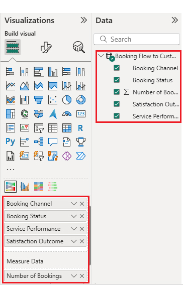Select the smart narrative visual

67,142
